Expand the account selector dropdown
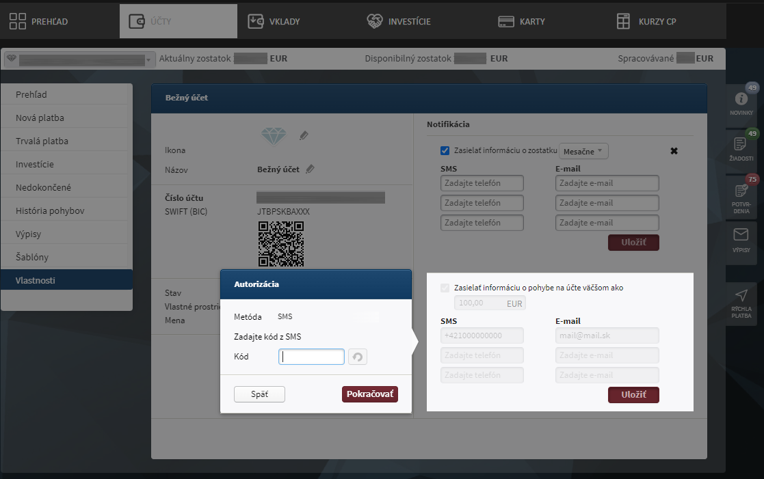 pos(148,59)
